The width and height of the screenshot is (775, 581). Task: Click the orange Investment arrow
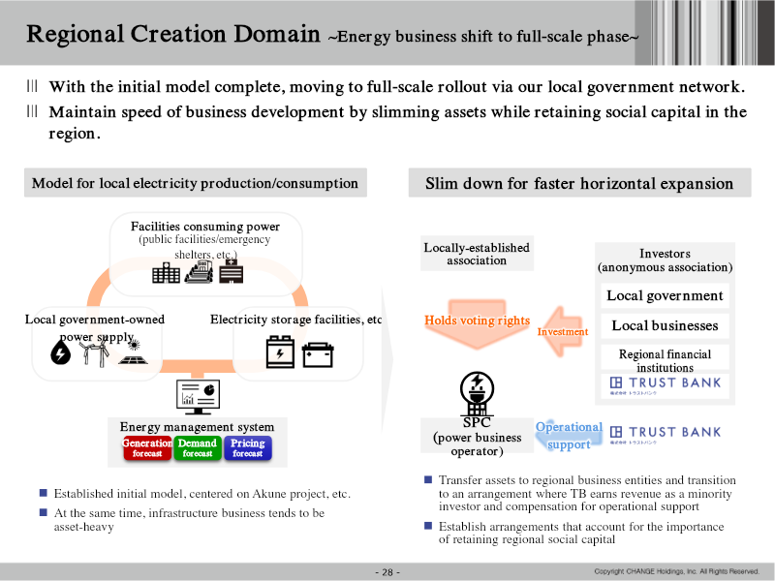tap(562, 331)
